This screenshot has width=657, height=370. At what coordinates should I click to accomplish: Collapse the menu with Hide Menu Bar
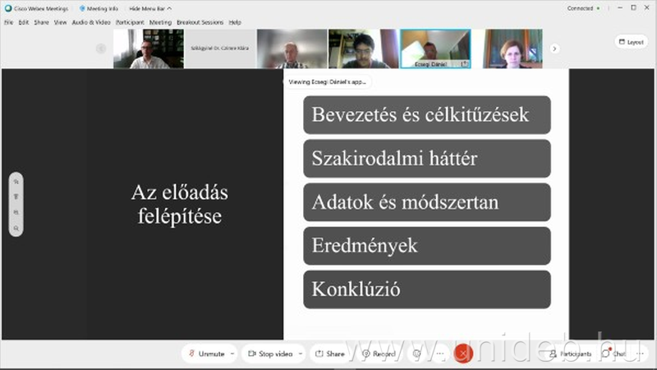point(150,8)
